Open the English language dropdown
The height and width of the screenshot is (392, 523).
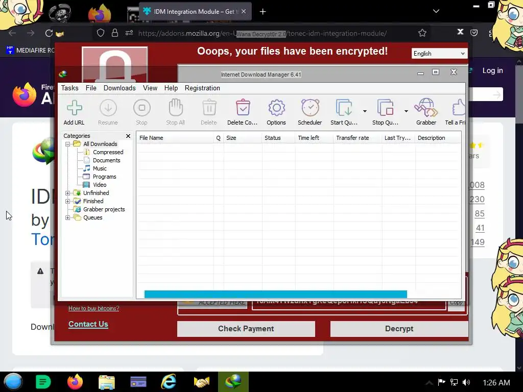439,54
